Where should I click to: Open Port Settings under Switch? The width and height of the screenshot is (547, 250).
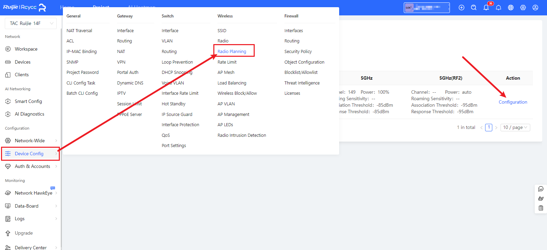tap(174, 145)
